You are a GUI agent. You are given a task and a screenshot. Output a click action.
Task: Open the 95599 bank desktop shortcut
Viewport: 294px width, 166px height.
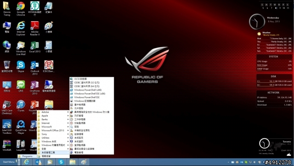pos(35,9)
